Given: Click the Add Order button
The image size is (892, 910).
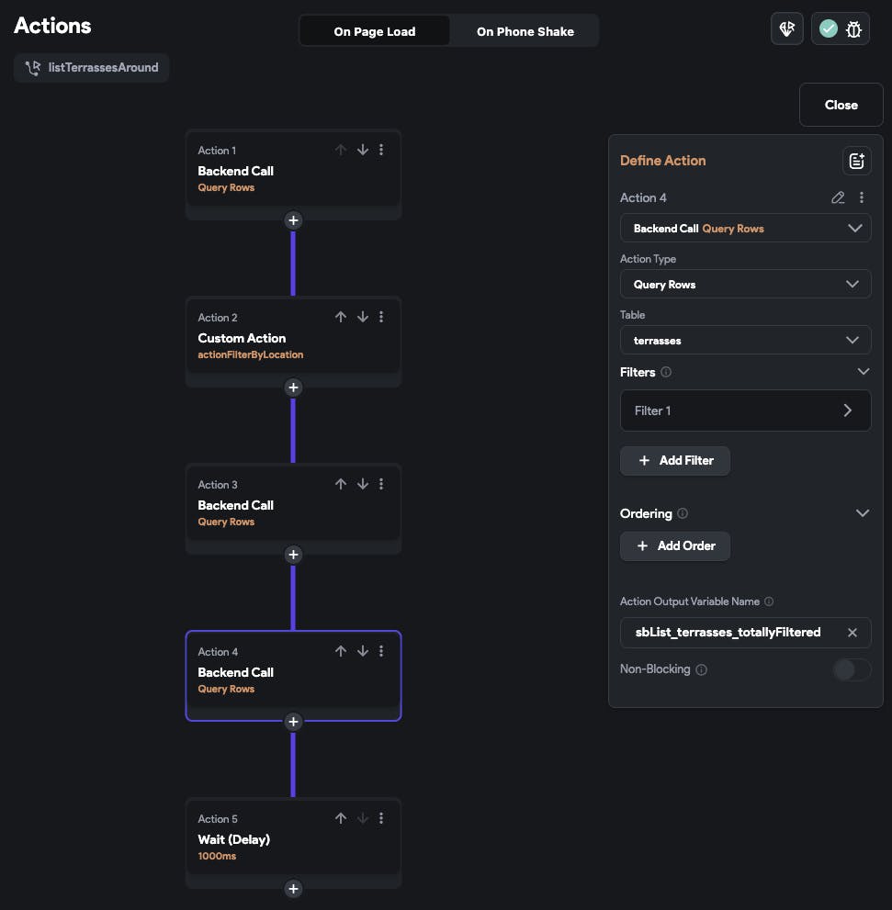Looking at the screenshot, I should [x=675, y=545].
